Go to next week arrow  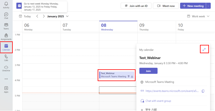click(44, 16)
